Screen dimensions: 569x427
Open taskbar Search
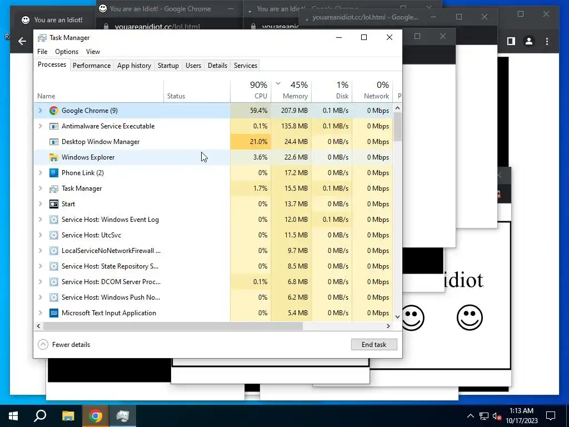40,416
